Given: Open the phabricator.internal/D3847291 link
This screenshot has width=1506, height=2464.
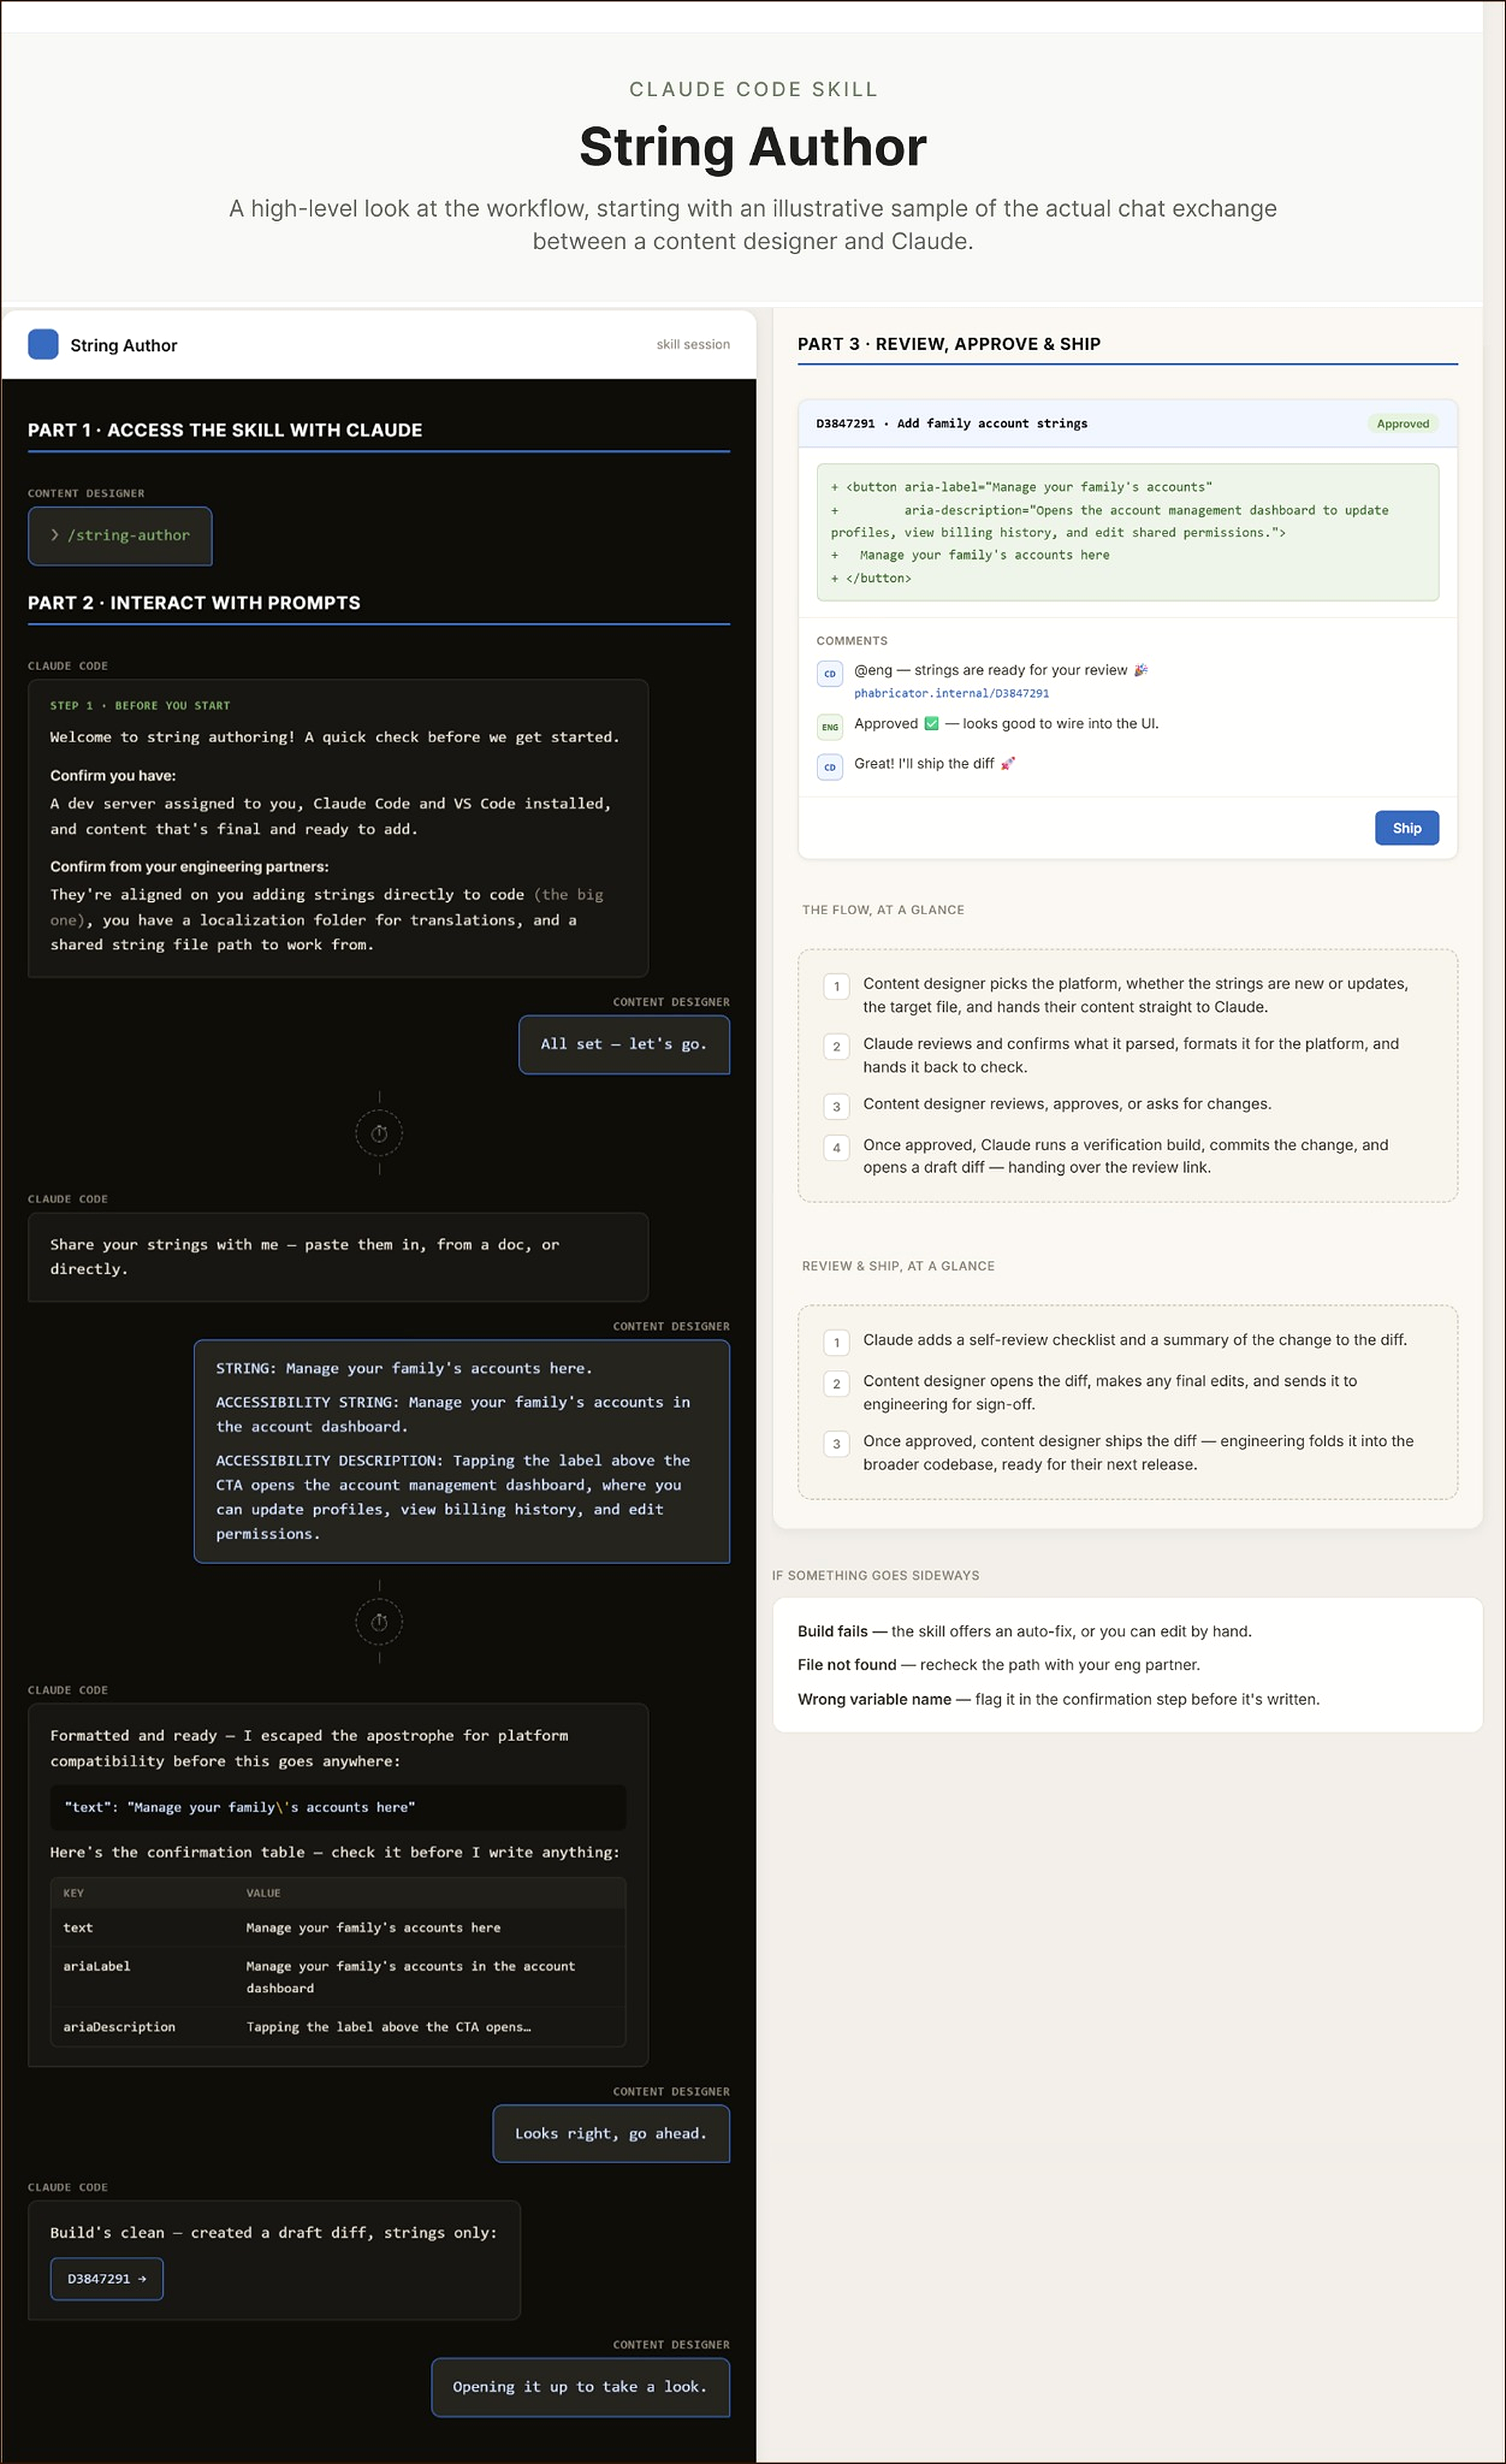Looking at the screenshot, I should [x=951, y=693].
